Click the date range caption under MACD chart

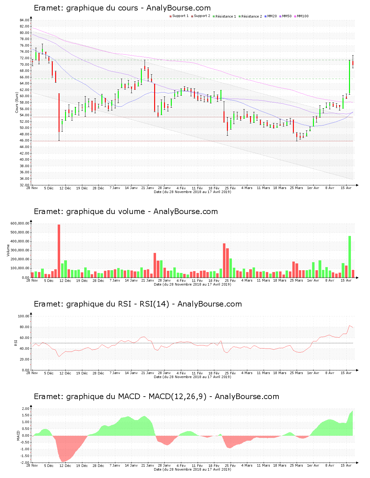click(192, 469)
